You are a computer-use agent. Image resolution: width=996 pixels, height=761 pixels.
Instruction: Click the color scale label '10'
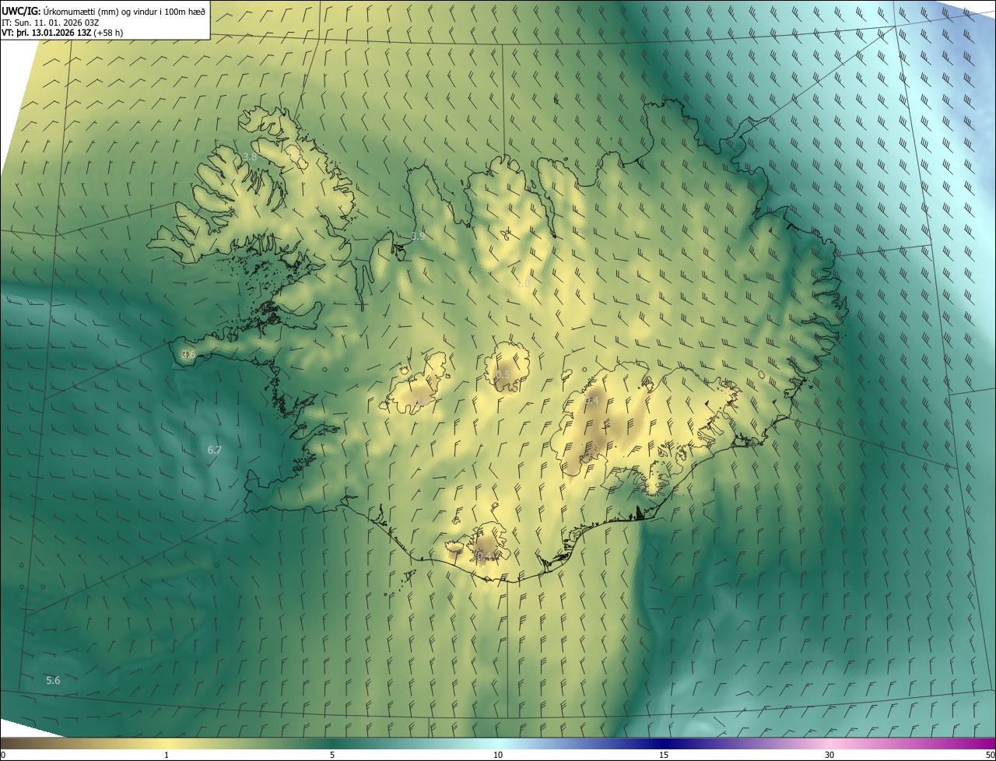click(498, 756)
